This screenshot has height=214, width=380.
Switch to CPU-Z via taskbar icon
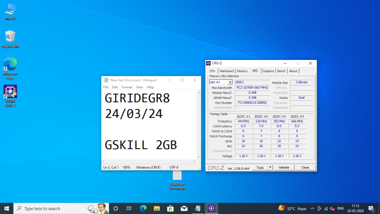pyautogui.click(x=211, y=209)
